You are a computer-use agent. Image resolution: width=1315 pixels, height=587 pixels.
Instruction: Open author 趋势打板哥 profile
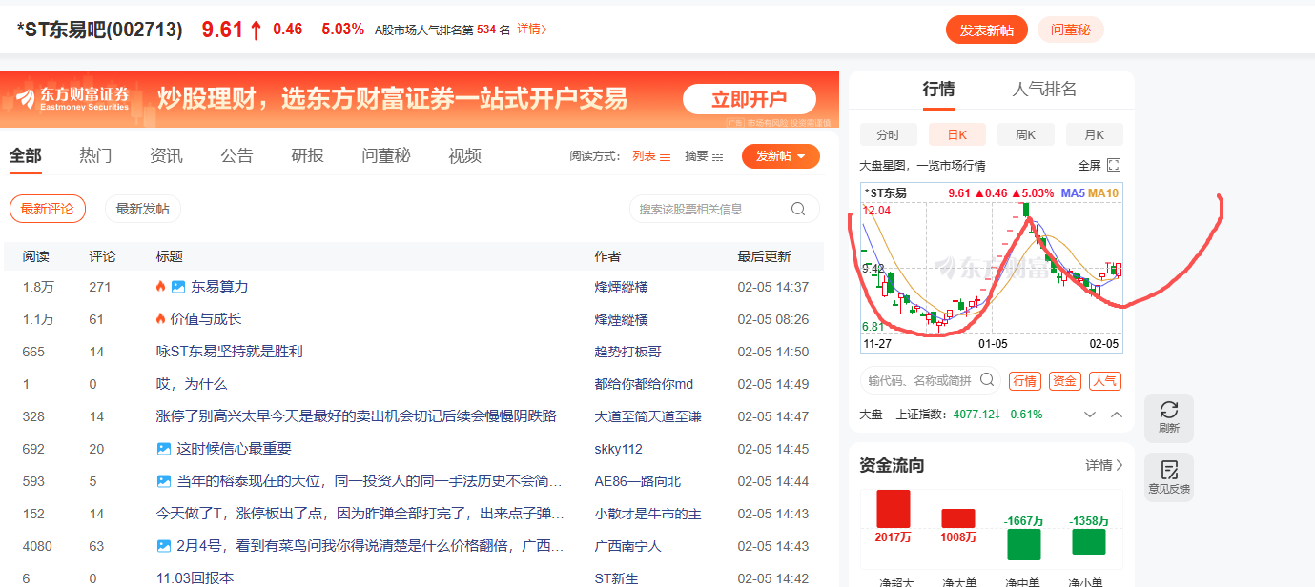click(627, 352)
